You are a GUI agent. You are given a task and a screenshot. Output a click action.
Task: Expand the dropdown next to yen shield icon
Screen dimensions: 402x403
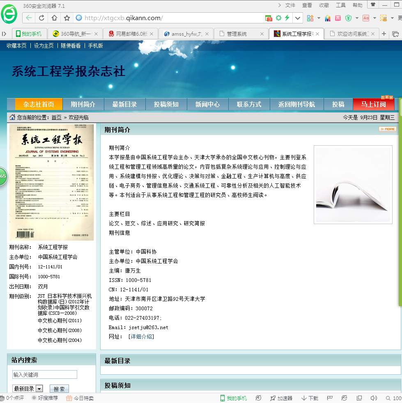357,18
